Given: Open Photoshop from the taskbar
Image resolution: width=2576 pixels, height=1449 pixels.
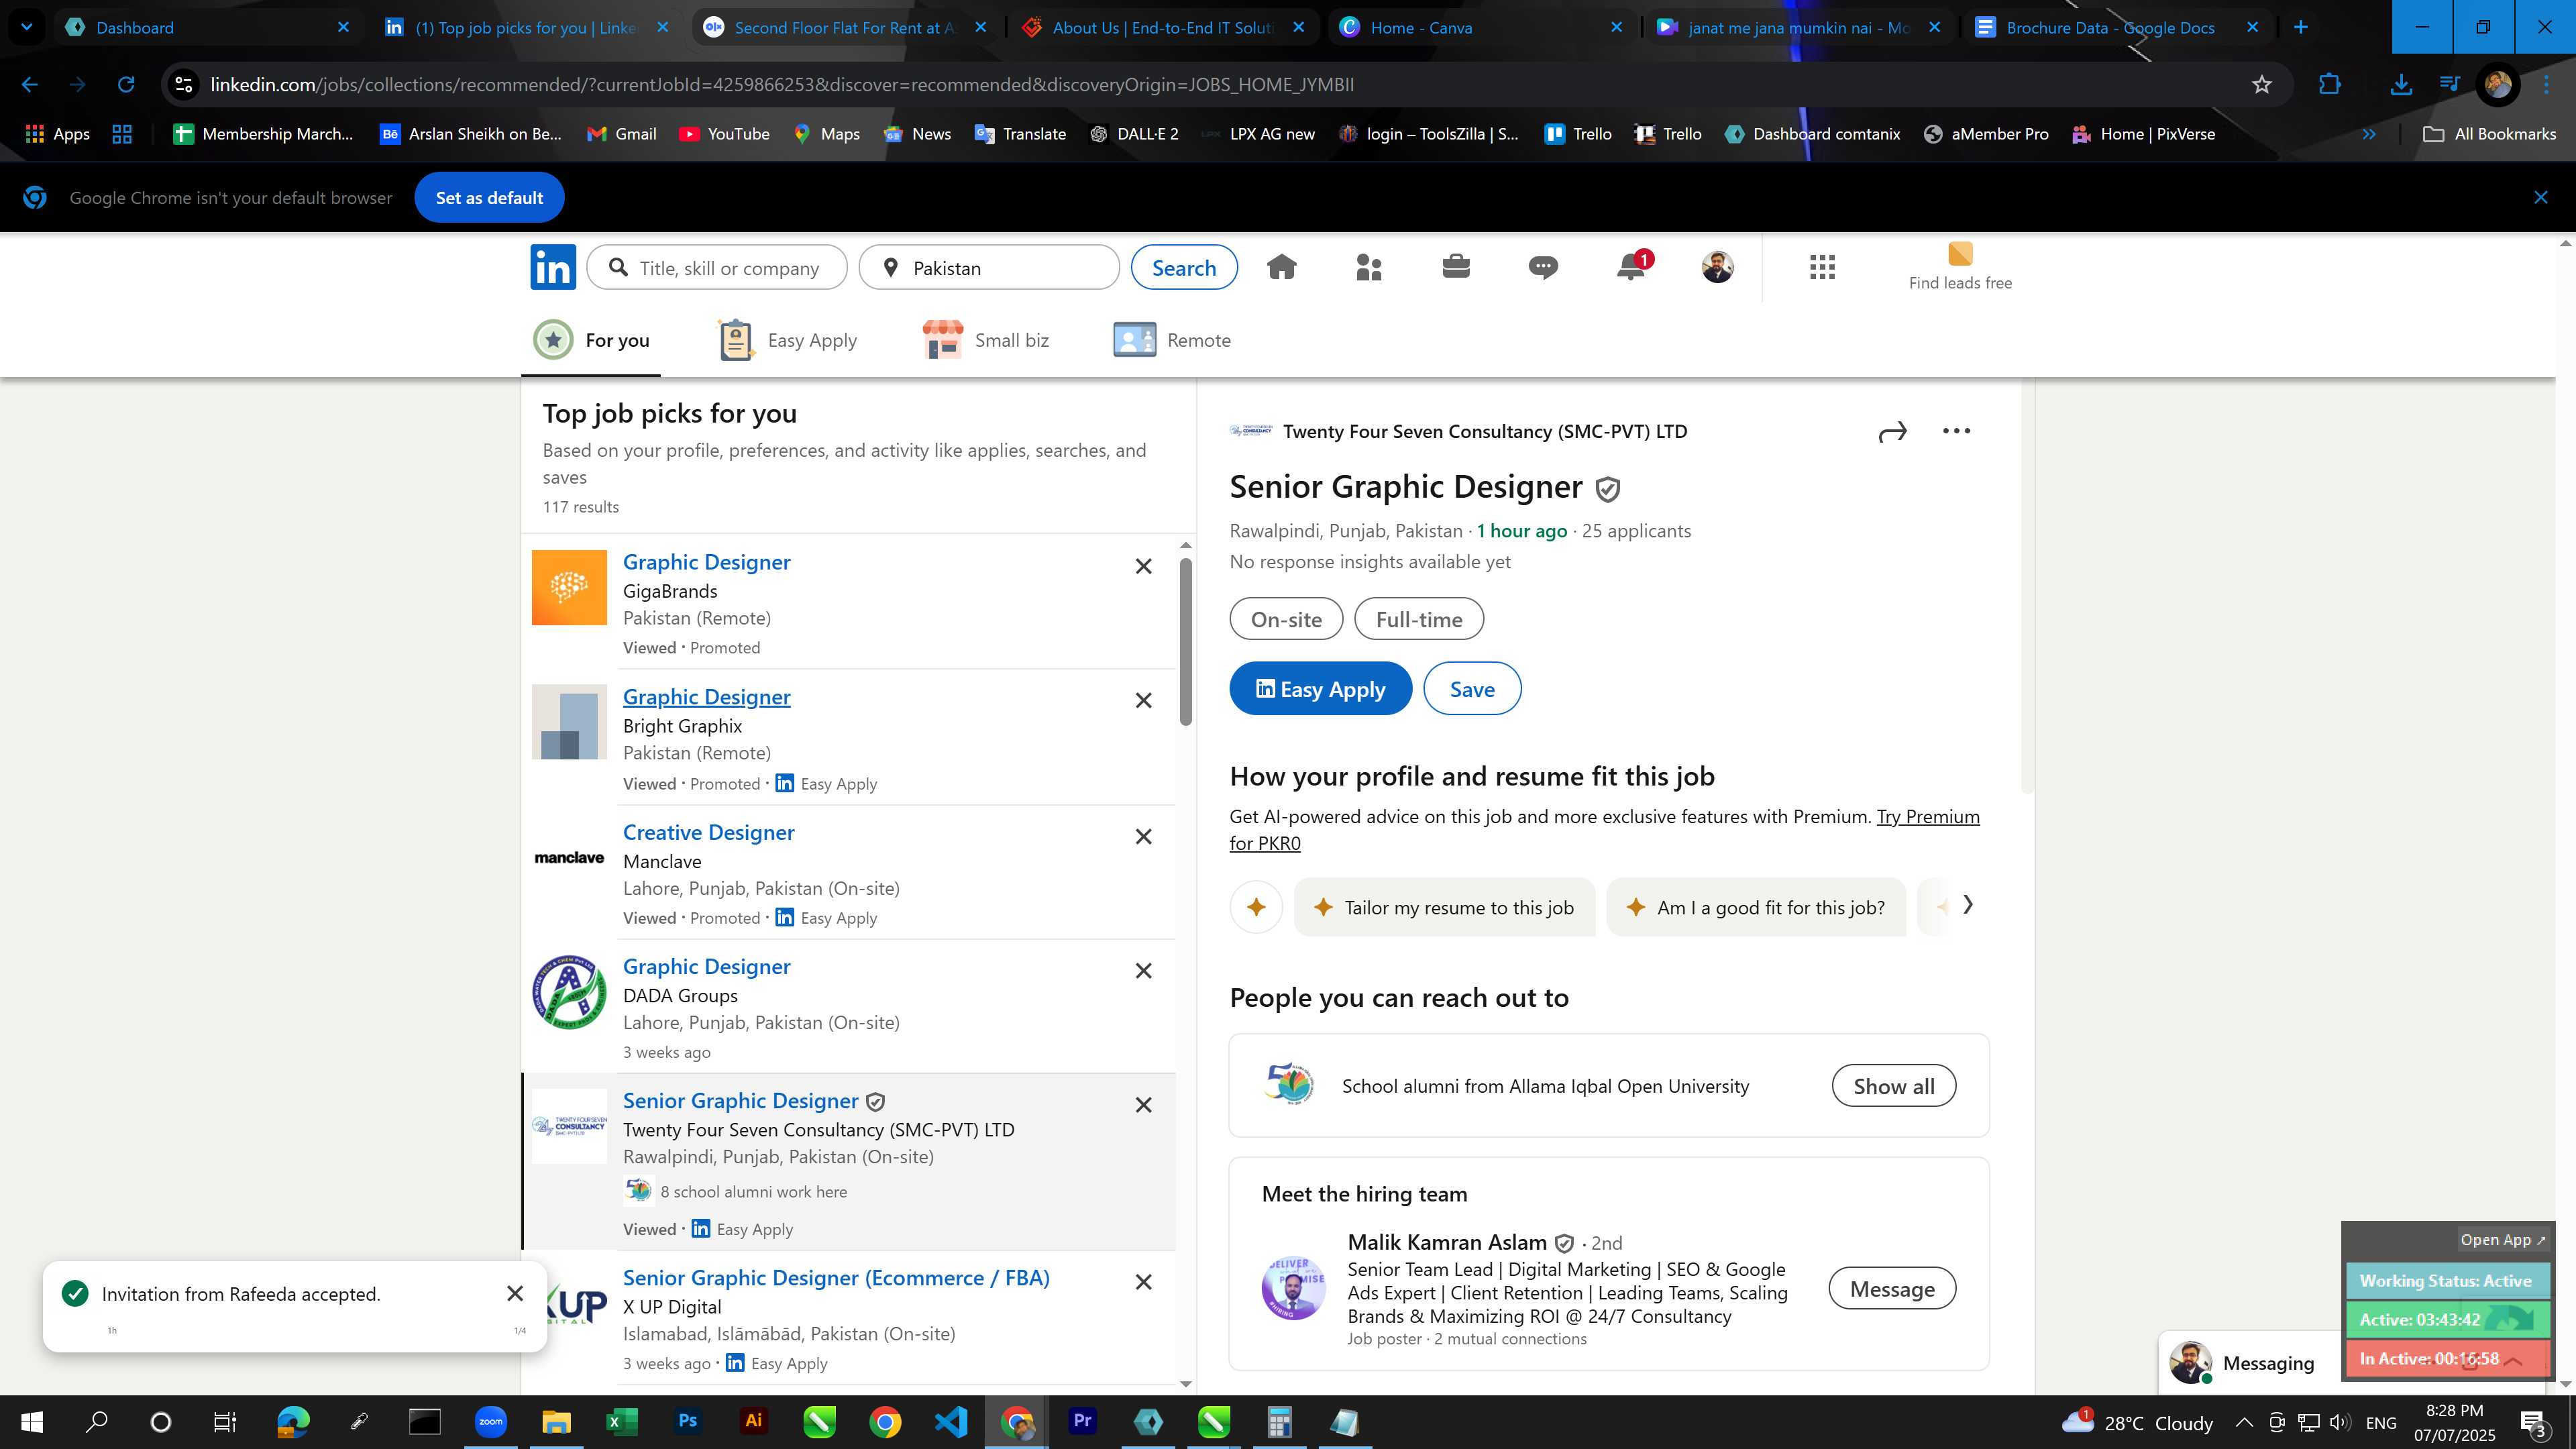Looking at the screenshot, I should (687, 1422).
